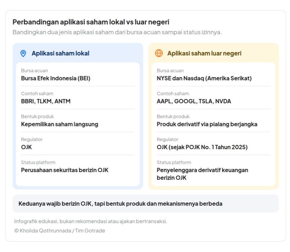
Task: Click the 'Aplikasi saham luar negeri' card title
Action: click(204, 53)
